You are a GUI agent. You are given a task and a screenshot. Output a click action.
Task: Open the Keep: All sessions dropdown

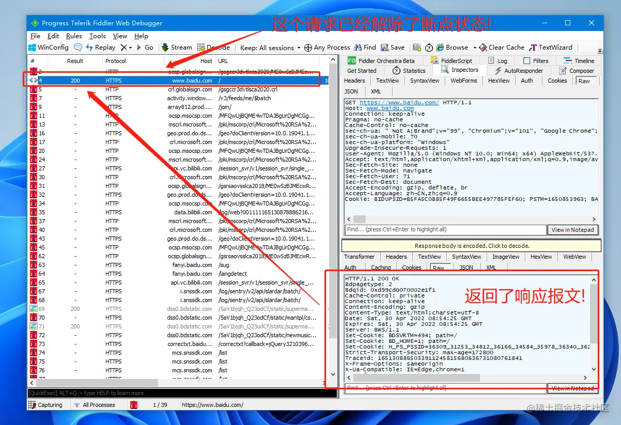[x=270, y=48]
